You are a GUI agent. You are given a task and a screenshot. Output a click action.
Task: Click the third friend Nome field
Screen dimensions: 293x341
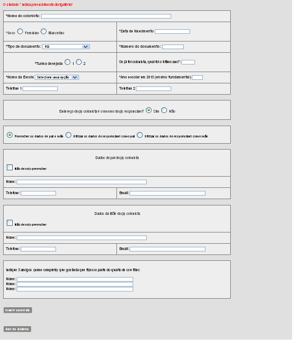[x=75, y=290]
